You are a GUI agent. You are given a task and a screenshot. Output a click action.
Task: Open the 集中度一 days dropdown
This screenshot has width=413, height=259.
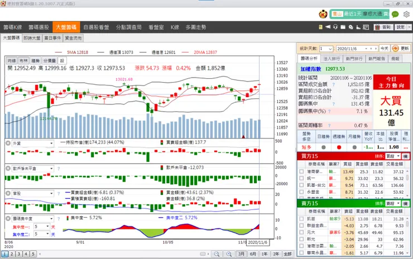[x=42, y=227]
